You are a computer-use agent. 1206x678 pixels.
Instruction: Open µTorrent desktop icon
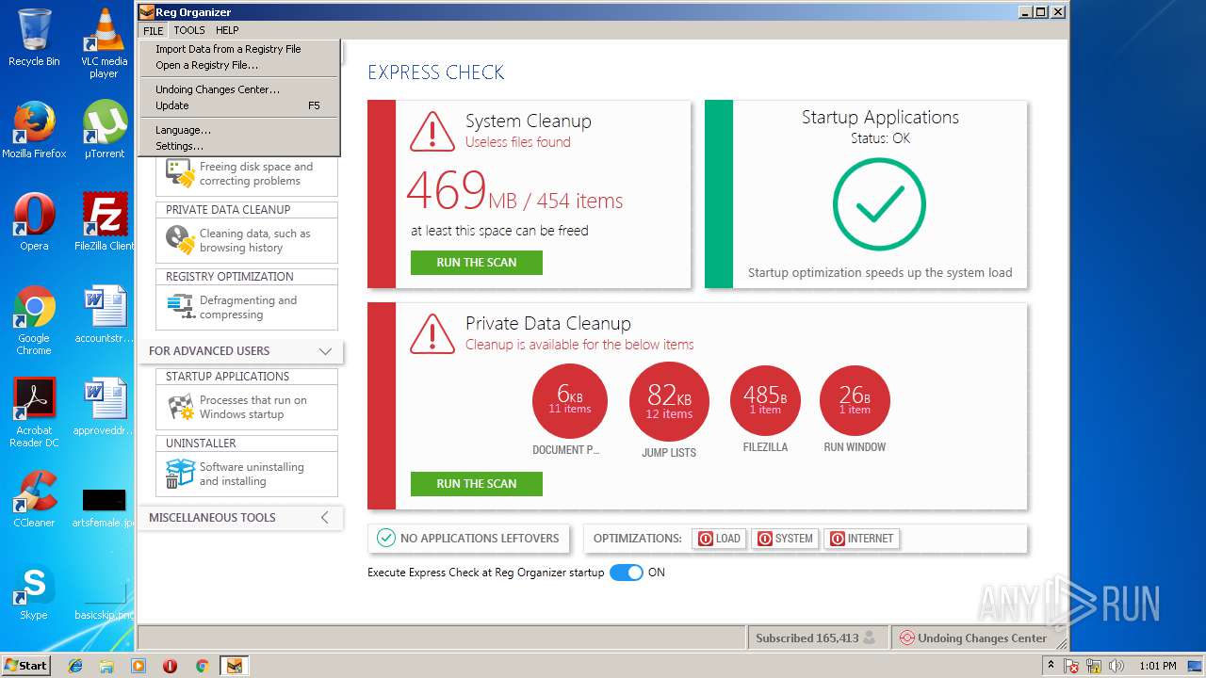[104, 130]
